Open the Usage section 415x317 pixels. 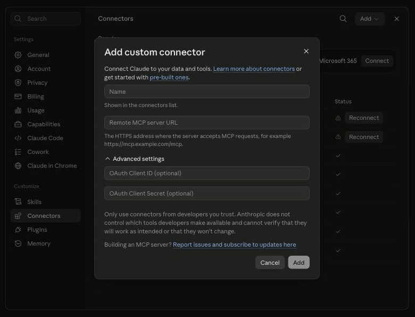(x=46, y=110)
